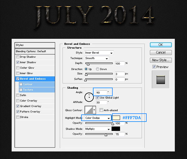187x159 pixels.
Task: Click the Depth slider handle
Action: [88, 64]
